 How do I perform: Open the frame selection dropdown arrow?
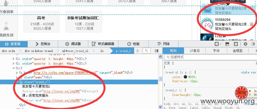coord(221,44)
